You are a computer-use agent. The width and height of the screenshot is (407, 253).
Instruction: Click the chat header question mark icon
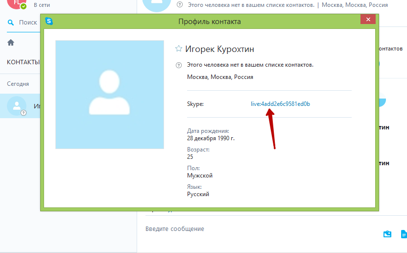tap(180, 5)
